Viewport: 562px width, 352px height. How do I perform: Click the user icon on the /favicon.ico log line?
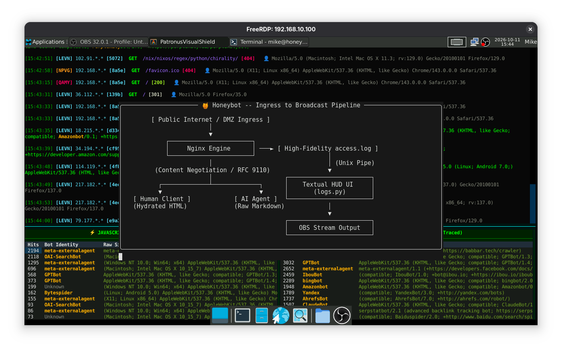[207, 70]
